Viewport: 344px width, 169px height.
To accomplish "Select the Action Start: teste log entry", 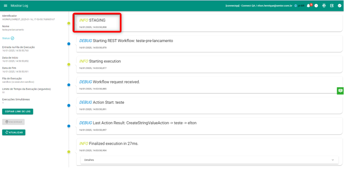I will click(x=209, y=106).
